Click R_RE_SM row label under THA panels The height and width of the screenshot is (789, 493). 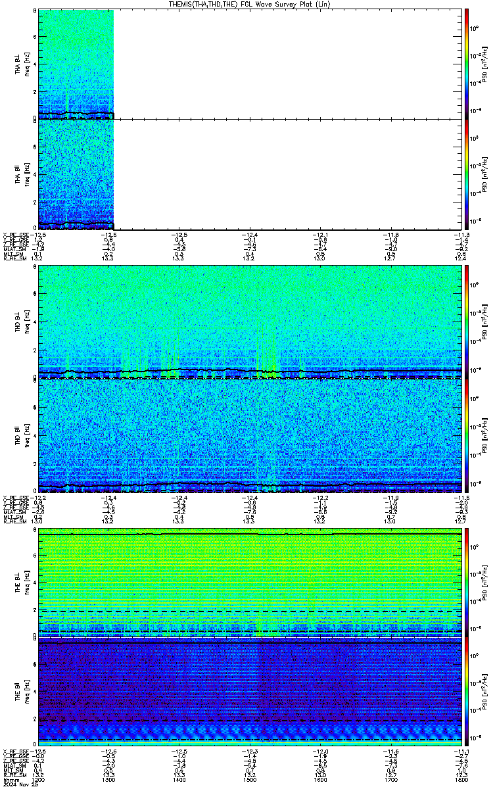point(14,258)
